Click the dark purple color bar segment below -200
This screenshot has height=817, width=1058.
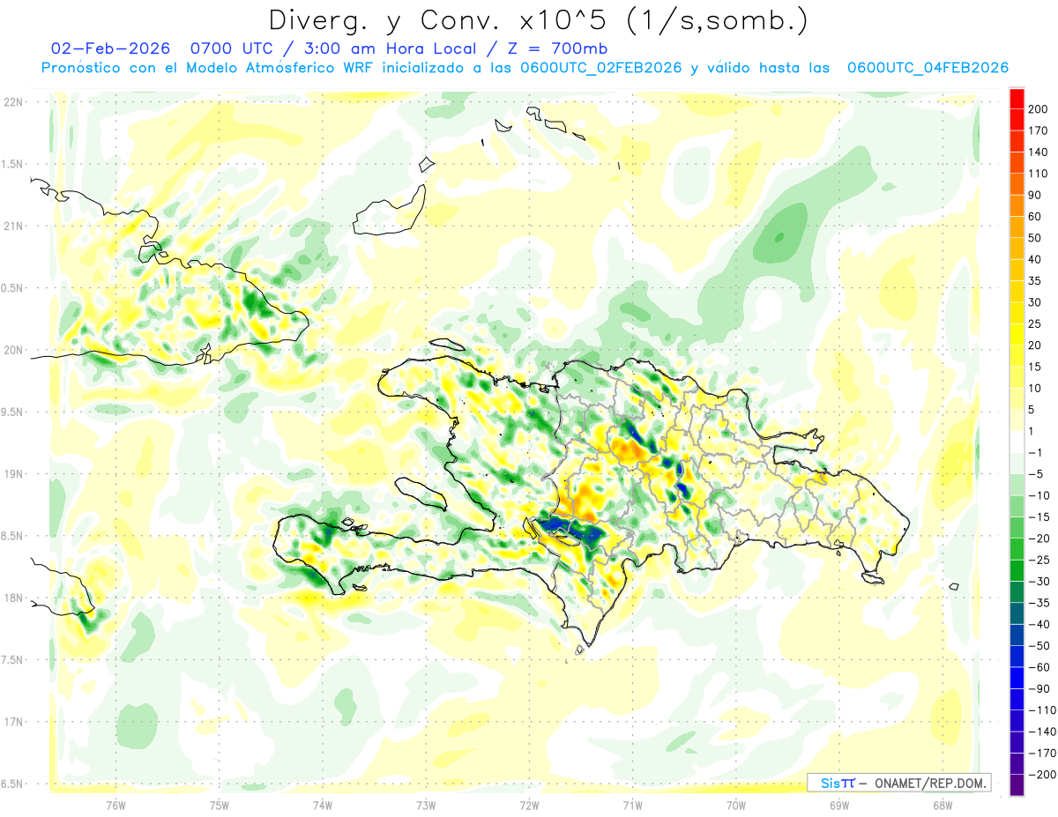1017,784
